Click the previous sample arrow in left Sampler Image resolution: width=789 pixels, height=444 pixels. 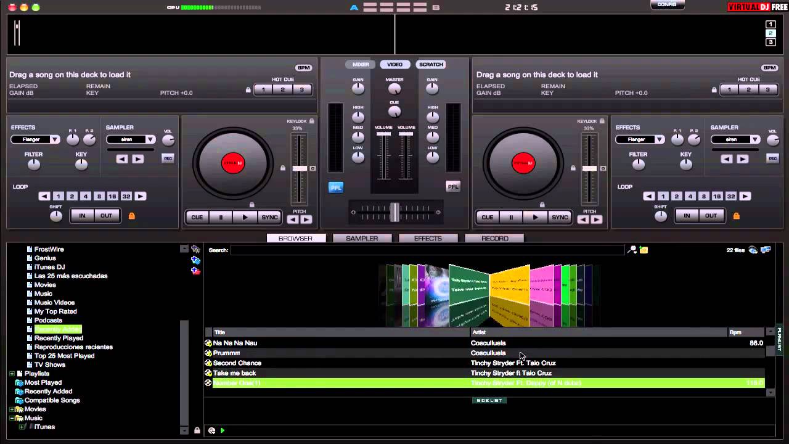pyautogui.click(x=122, y=158)
